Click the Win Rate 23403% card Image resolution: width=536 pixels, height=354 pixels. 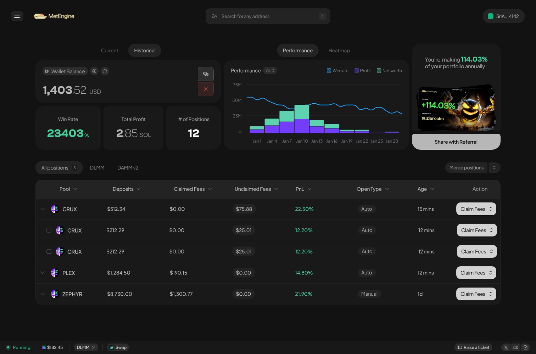(68, 128)
